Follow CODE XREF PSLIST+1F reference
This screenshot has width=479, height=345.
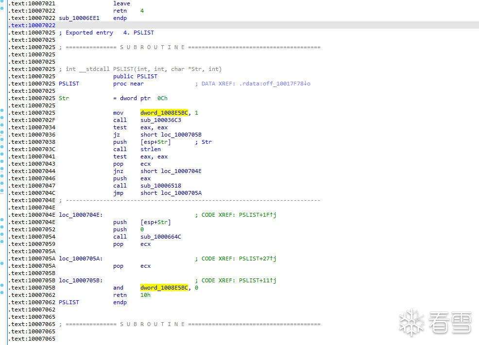(x=257, y=215)
